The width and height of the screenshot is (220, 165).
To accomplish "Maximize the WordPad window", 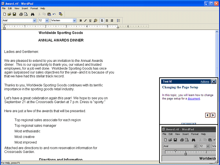I will coord(211,3).
